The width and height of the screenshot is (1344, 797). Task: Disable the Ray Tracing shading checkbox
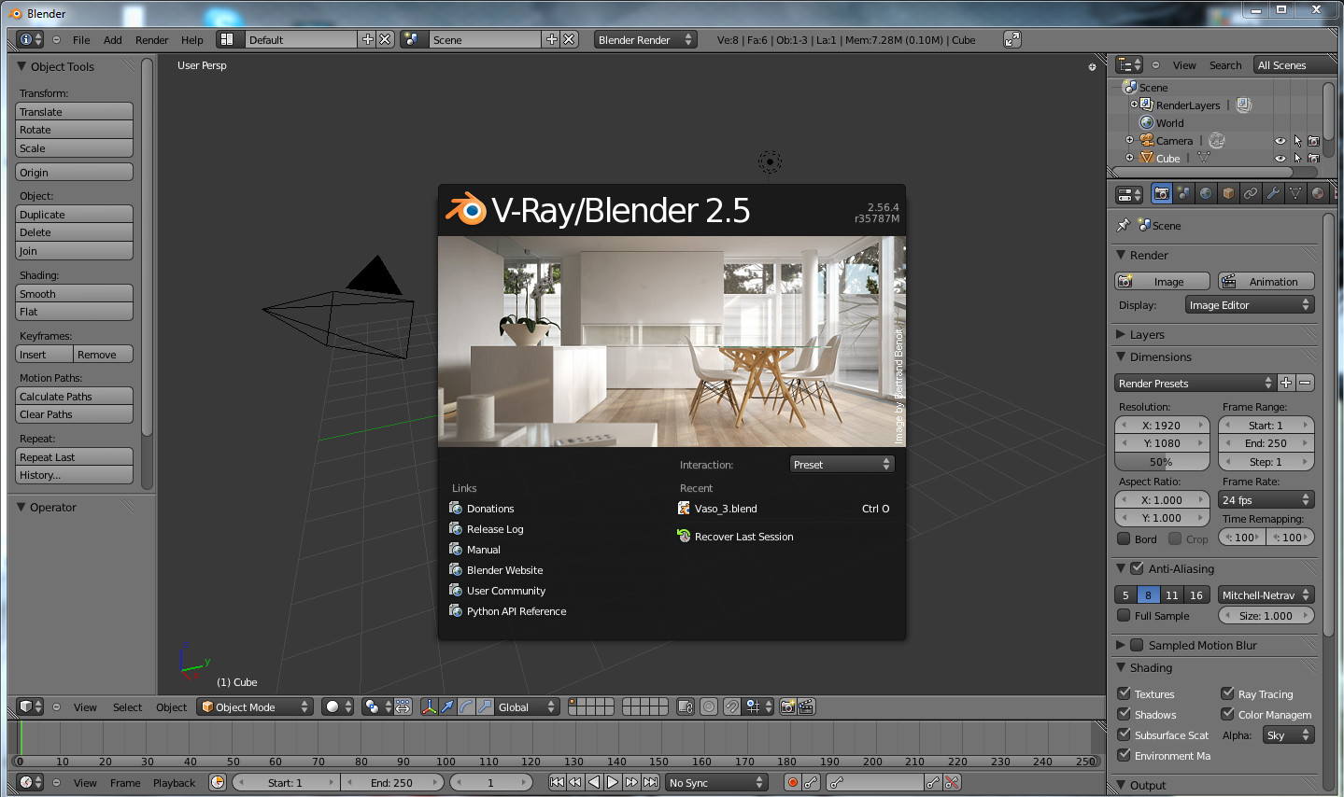click(x=1224, y=693)
